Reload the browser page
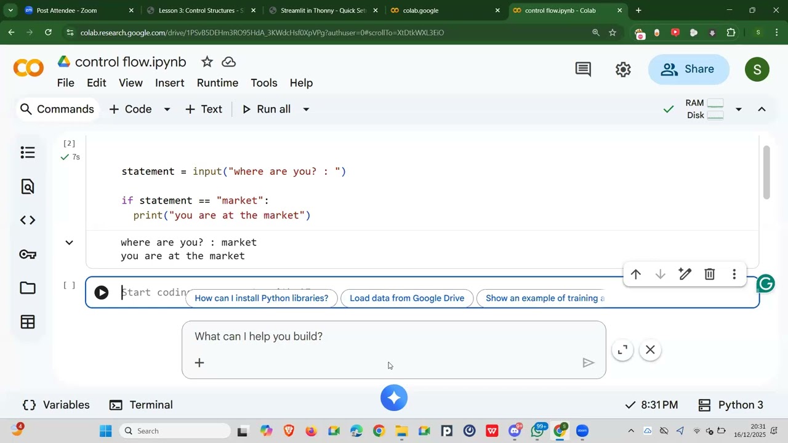 (48, 33)
